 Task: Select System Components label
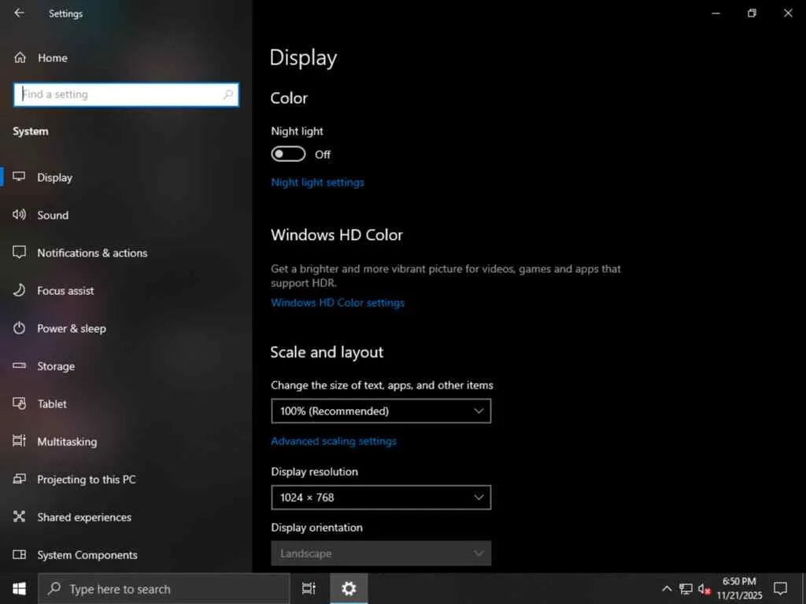(x=87, y=554)
